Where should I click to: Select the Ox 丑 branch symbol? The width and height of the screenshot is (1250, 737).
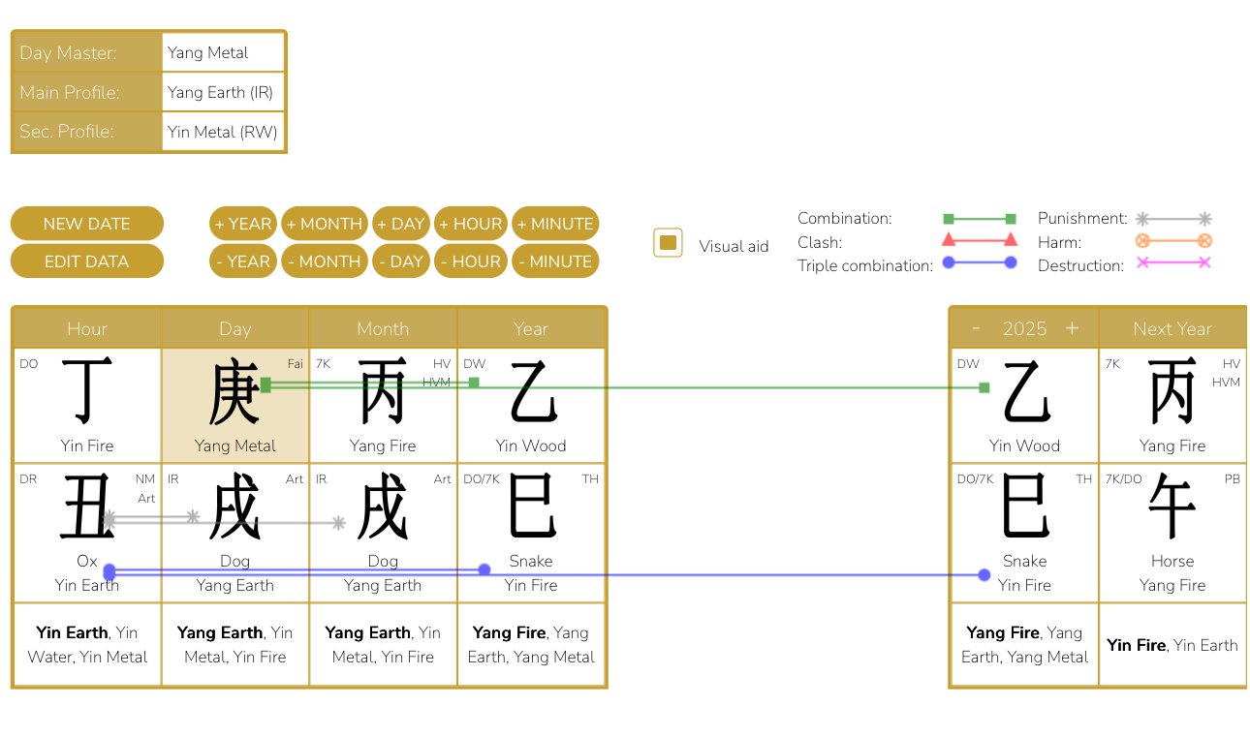pyautogui.click(x=87, y=507)
